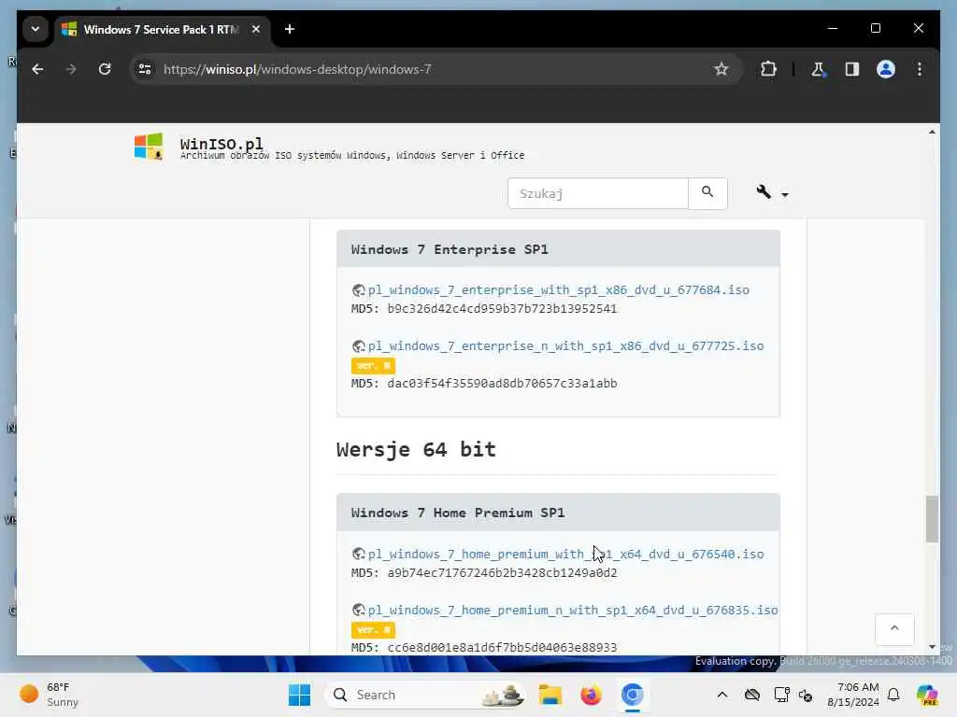Show hidden system tray icons
Viewport: 957px width, 717px height.
tap(722, 695)
